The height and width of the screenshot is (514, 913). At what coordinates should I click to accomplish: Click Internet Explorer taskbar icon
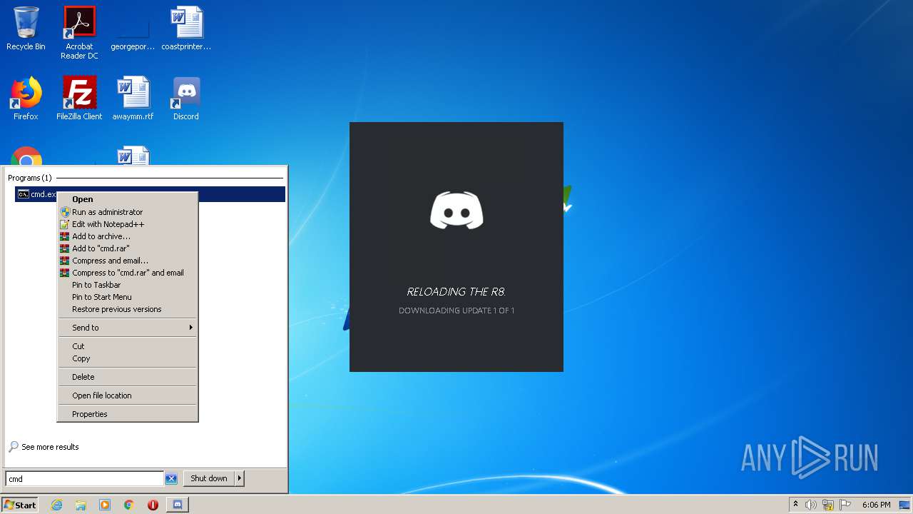(x=56, y=505)
